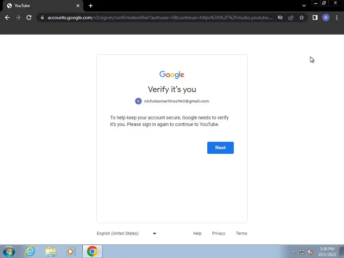Click Chrome icon in taskbar
The width and height of the screenshot is (344, 258).
[92, 251]
